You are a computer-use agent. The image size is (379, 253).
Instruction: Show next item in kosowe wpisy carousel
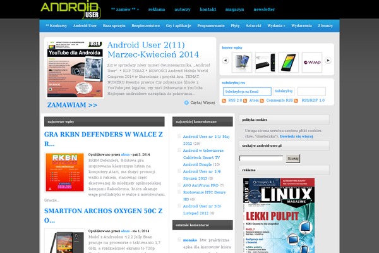click(x=328, y=60)
